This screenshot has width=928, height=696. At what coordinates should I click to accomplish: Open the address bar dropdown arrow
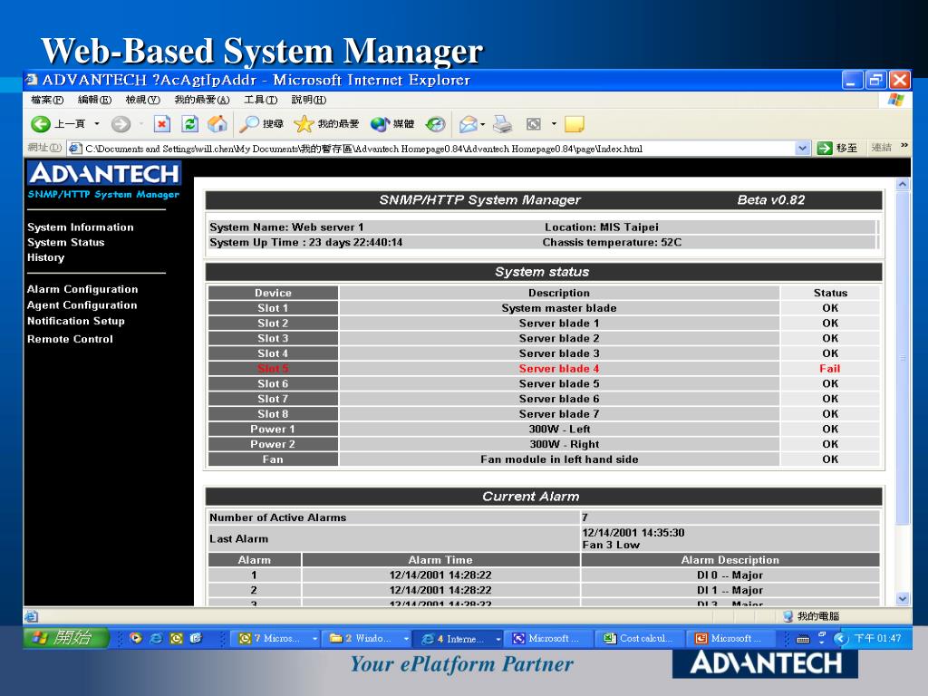tap(802, 148)
